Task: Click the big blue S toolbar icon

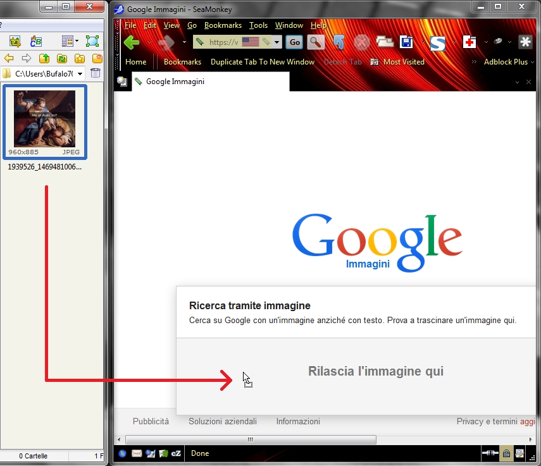Action: (x=438, y=43)
